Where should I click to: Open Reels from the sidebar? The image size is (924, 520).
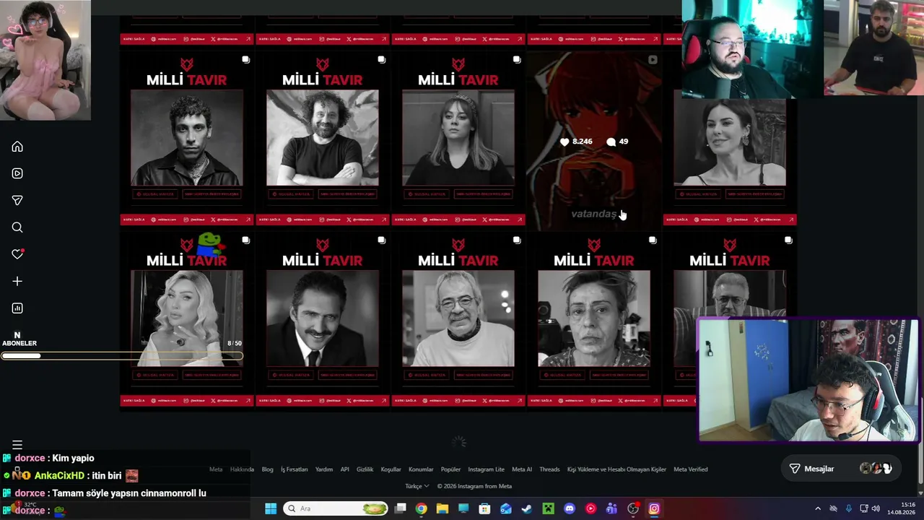coord(17,173)
